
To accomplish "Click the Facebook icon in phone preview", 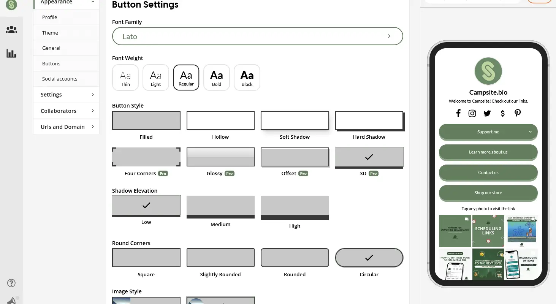I will click(458, 113).
